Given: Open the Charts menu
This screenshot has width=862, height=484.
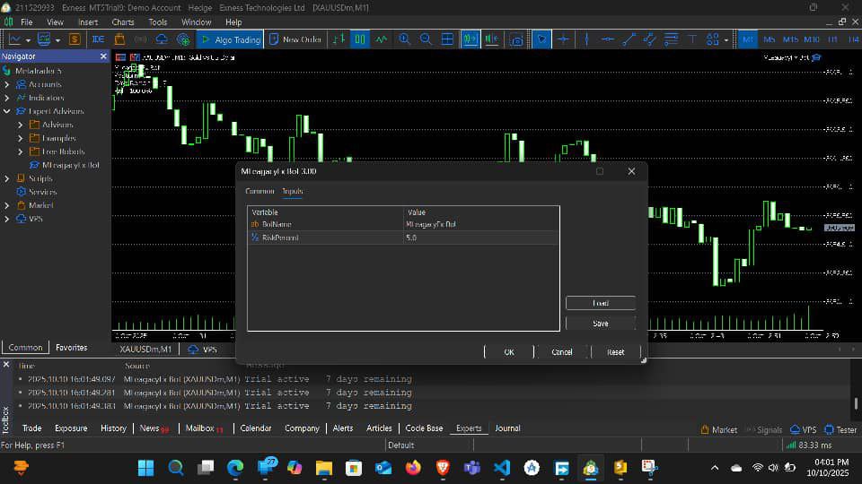Looking at the screenshot, I should 123,22.
